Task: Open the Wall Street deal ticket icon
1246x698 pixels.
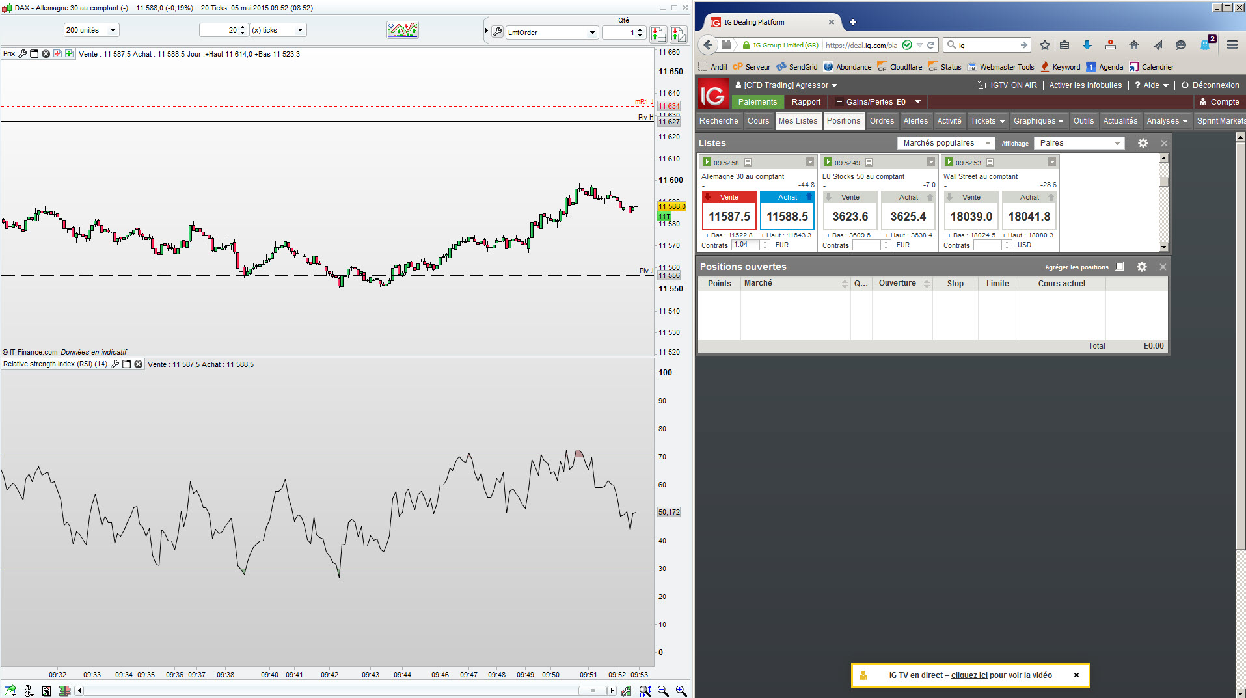Action: 990,162
